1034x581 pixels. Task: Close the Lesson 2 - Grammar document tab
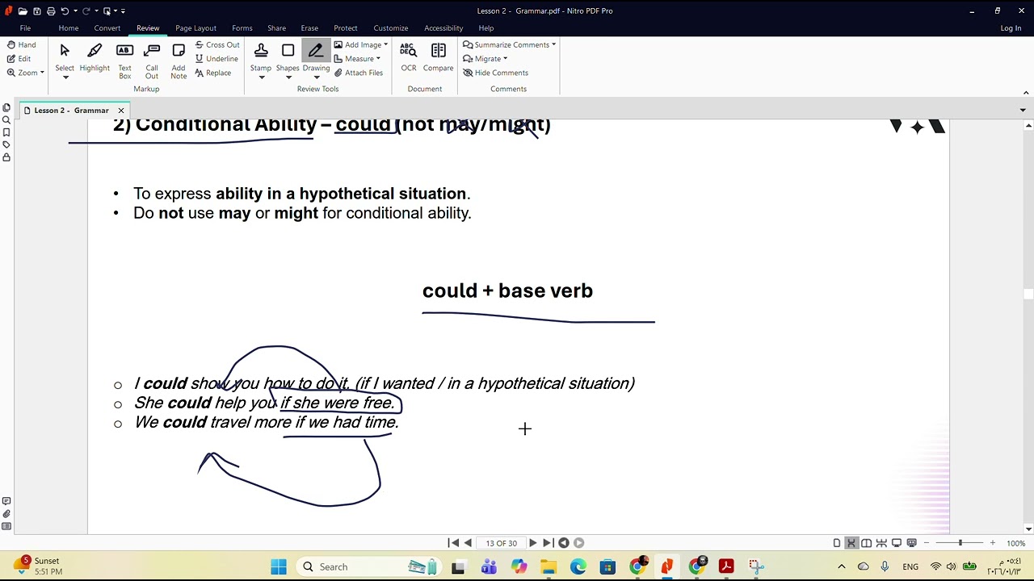[x=121, y=111]
